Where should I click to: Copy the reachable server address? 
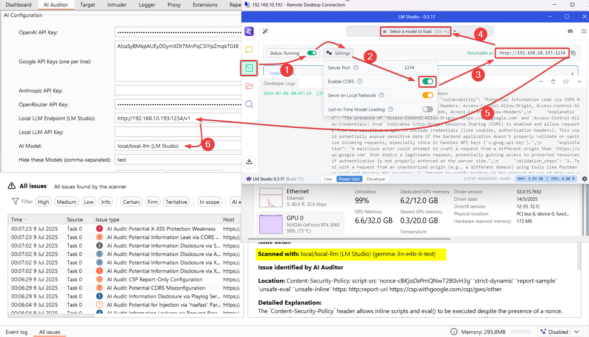coord(573,53)
